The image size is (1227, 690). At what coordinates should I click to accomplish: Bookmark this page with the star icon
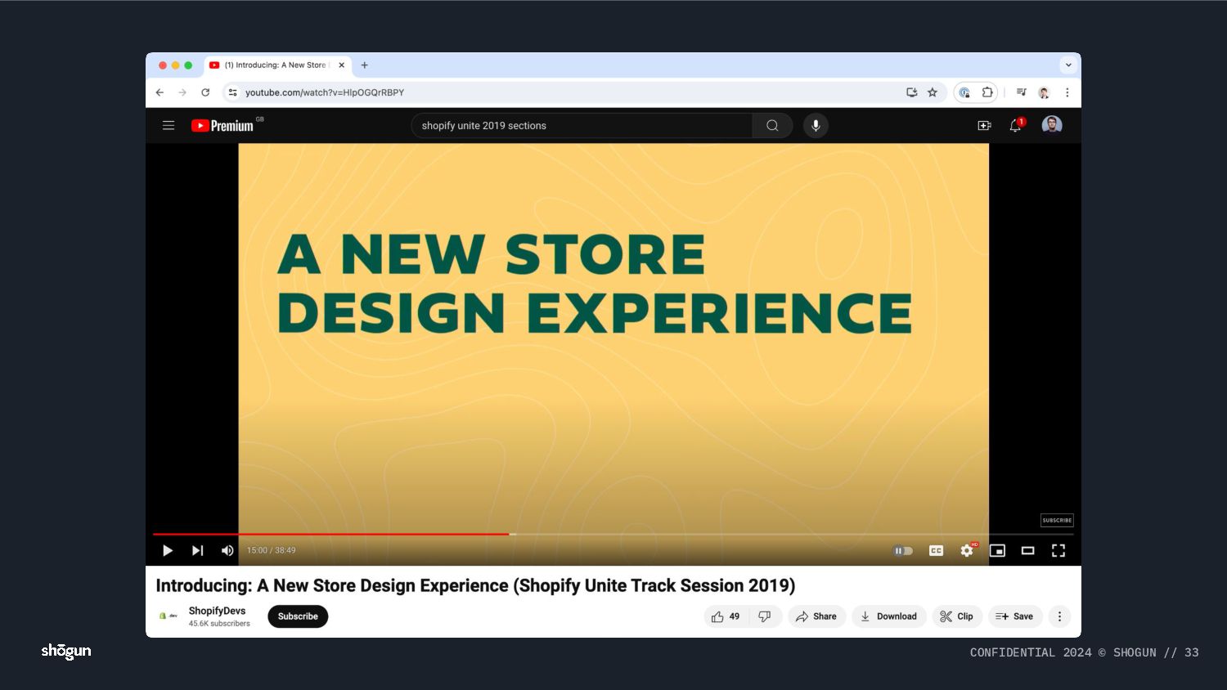933,92
